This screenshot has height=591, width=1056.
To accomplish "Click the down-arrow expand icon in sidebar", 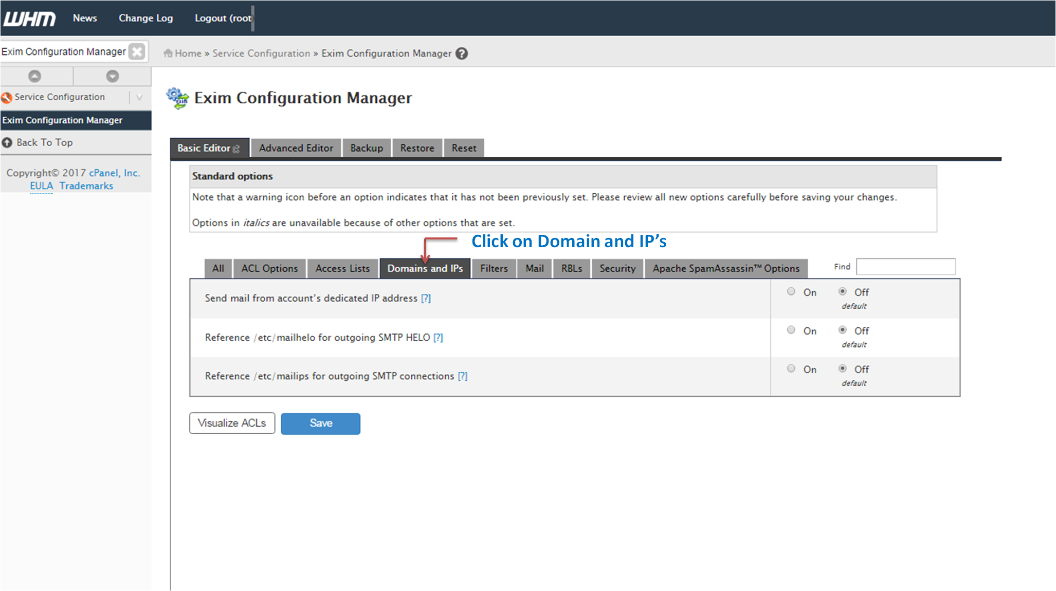I will click(x=113, y=77).
